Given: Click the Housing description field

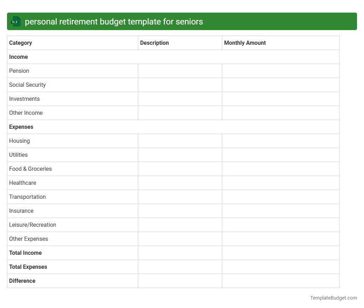Looking at the screenshot, I should click(x=180, y=141).
